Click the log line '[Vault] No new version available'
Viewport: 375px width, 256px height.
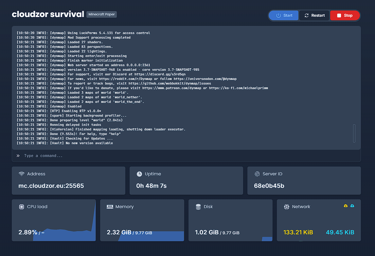point(65,143)
